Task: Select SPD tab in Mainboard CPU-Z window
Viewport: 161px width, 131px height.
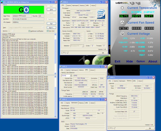Action: coord(87,103)
